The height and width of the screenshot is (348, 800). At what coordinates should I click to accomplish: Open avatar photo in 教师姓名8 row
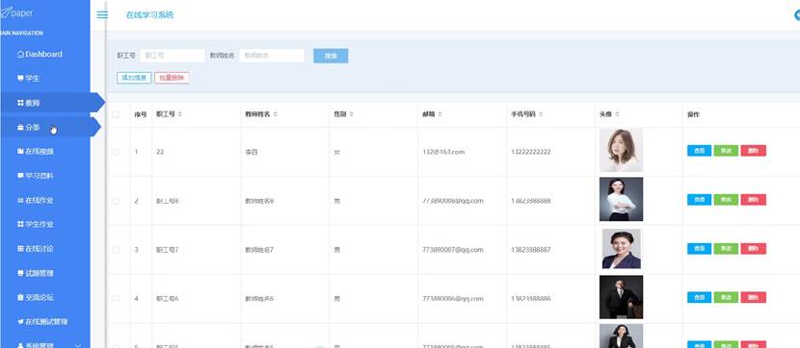[x=621, y=199]
